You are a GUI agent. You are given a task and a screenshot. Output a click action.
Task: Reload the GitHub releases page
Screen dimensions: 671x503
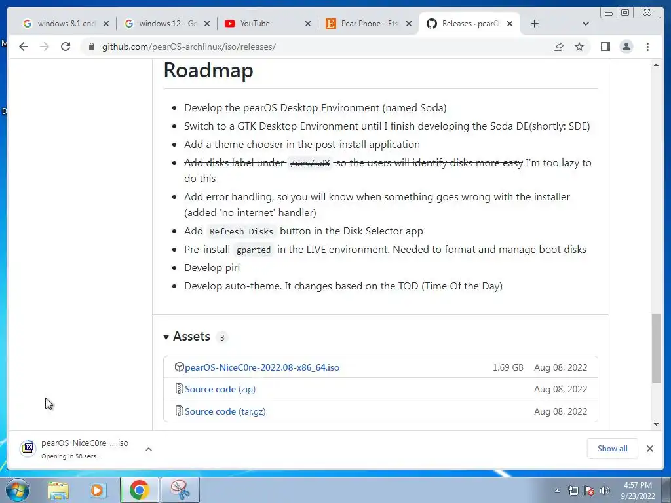66,47
